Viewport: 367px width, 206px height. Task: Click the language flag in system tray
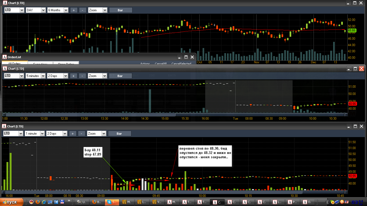[347, 202]
